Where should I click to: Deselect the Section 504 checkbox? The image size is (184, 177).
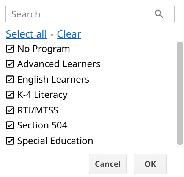tap(10, 125)
